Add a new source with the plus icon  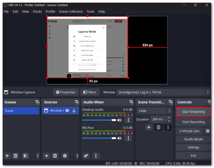pos(46,156)
